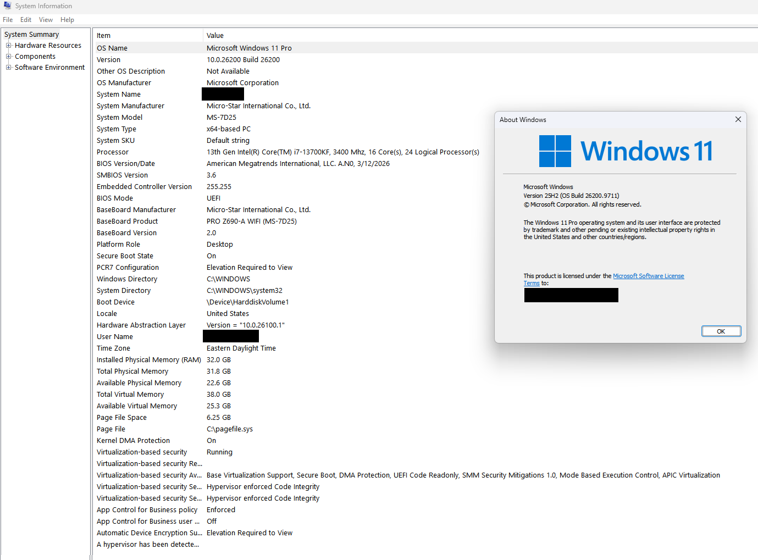
Task: Select the Kernel DMA Protection row label
Action: coord(133,441)
